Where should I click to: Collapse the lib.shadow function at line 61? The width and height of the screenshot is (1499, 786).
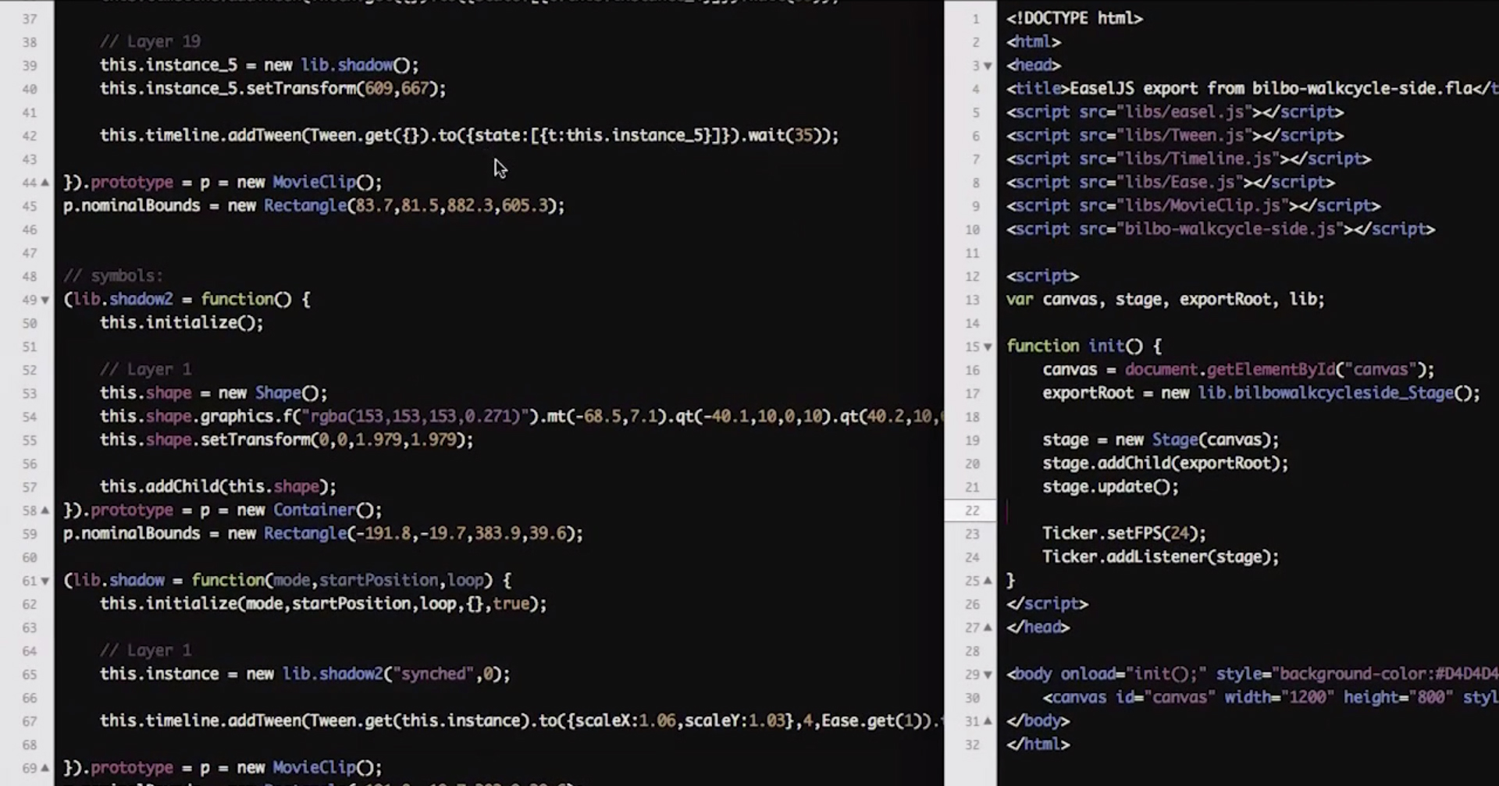[45, 581]
